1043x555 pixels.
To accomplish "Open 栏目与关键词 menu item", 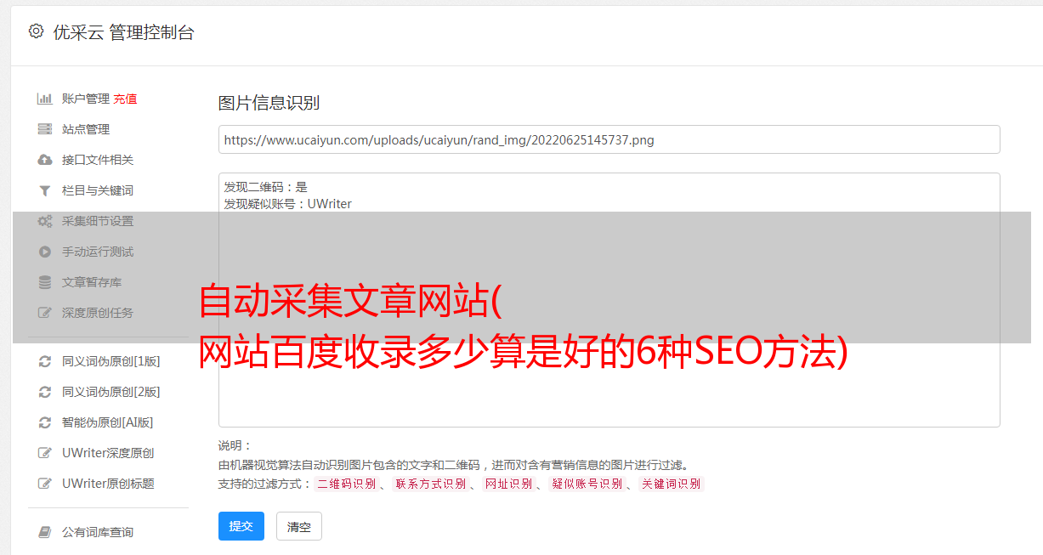I will pos(98,190).
